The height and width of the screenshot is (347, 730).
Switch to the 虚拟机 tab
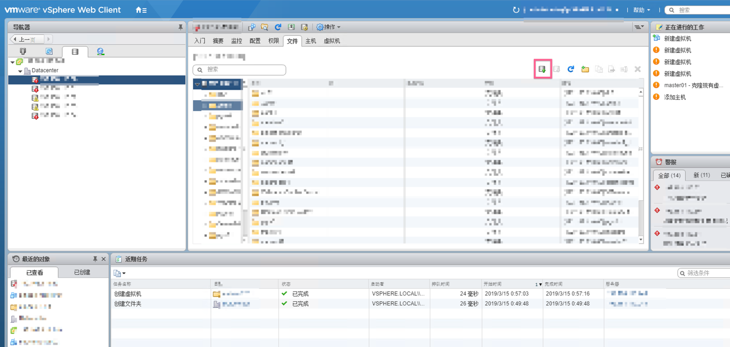pyautogui.click(x=332, y=41)
